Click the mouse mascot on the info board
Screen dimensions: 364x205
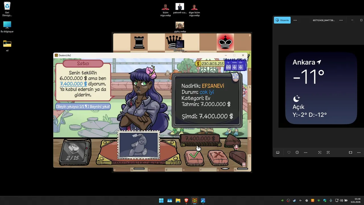(235, 77)
